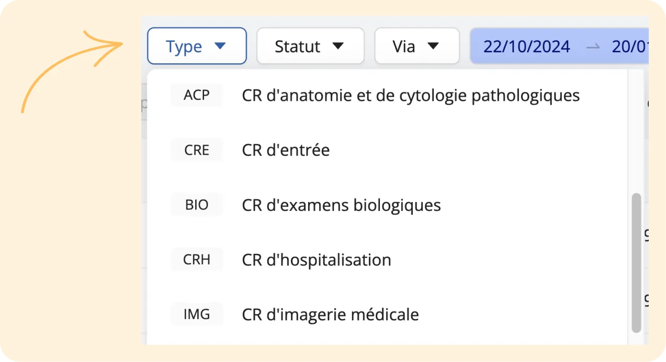Click the black arrow icon beside Statut

coord(338,46)
